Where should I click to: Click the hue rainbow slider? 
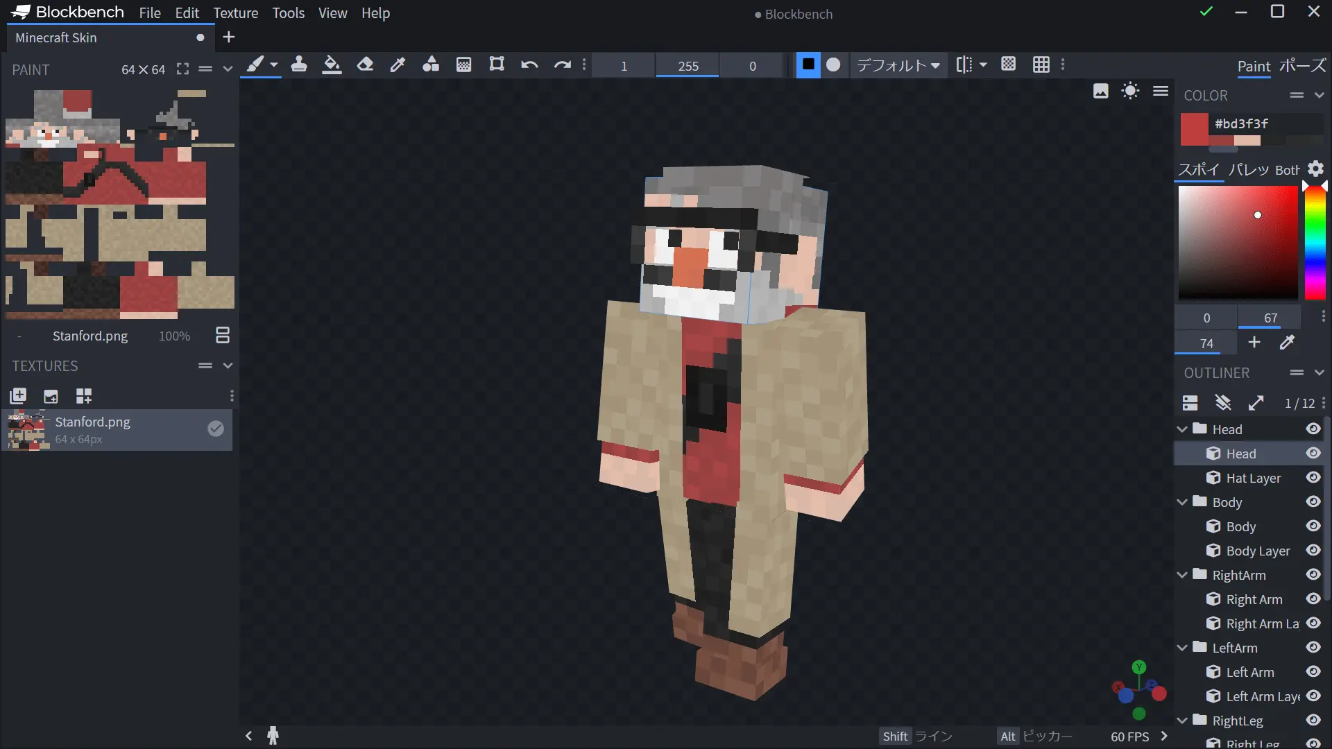(1315, 243)
